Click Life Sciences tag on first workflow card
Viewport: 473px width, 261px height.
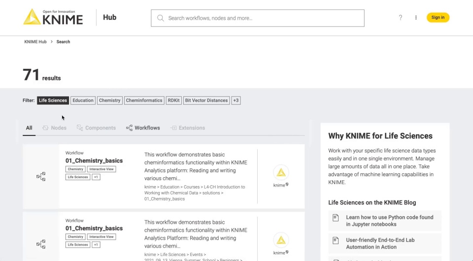tap(78, 177)
